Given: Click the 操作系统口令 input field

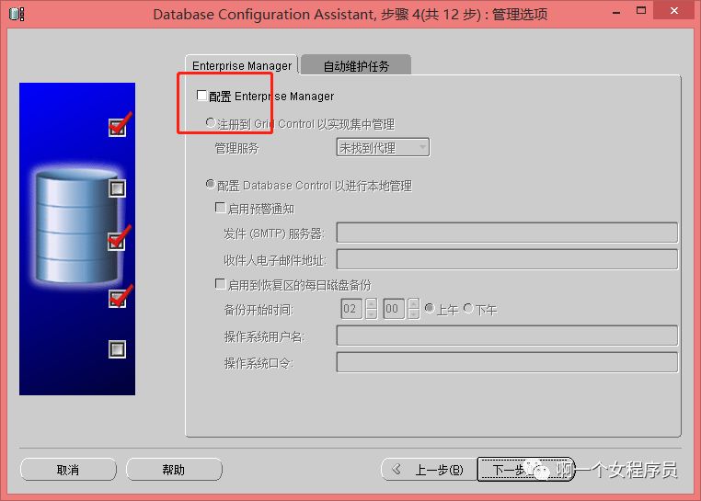Looking at the screenshot, I should (507, 362).
